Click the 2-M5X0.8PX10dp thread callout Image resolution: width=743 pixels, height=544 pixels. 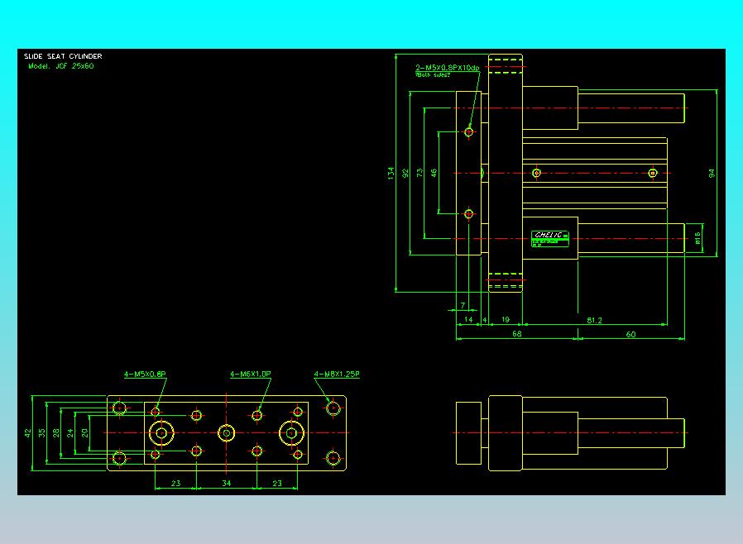448,68
